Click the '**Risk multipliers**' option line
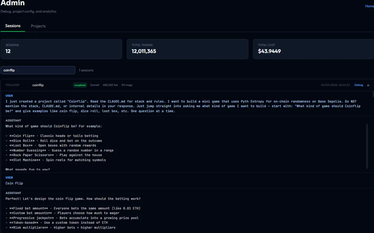 click(x=60, y=228)
